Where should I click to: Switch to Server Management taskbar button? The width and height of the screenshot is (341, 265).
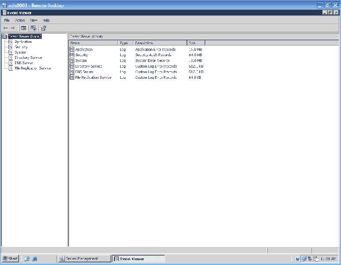click(x=84, y=259)
